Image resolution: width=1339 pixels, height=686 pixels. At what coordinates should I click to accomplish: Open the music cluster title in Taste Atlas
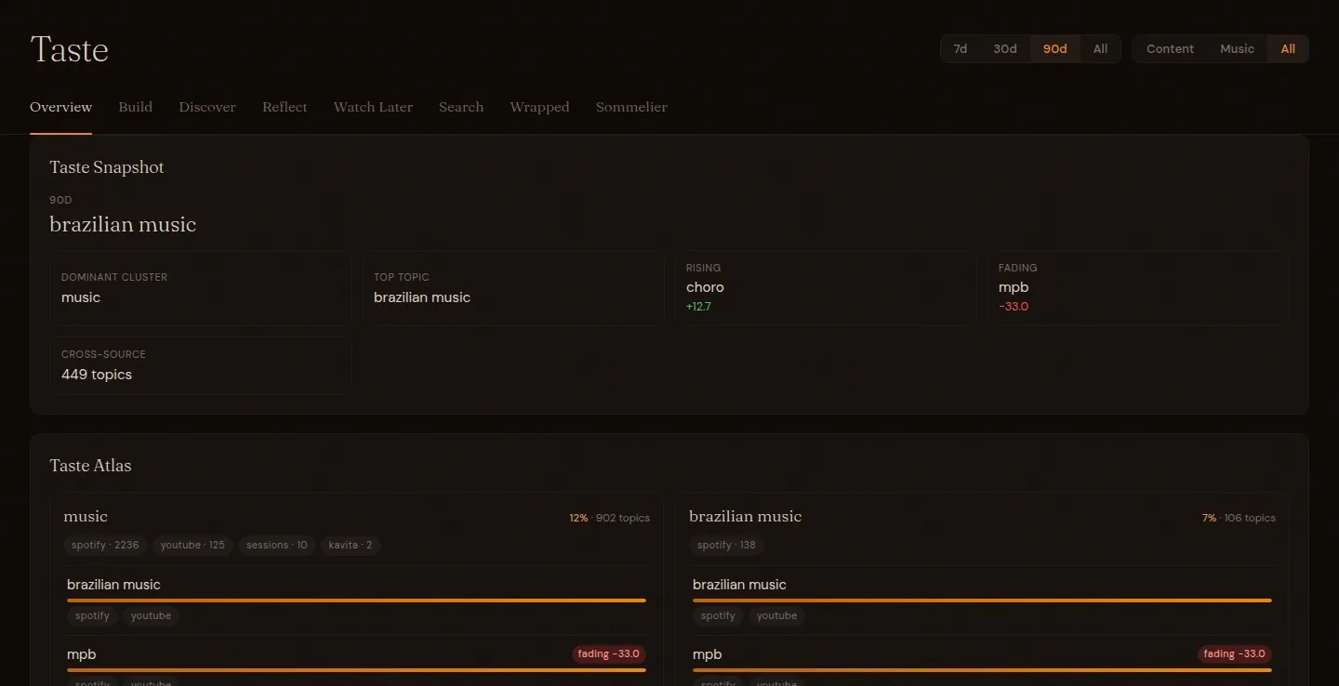(86, 517)
